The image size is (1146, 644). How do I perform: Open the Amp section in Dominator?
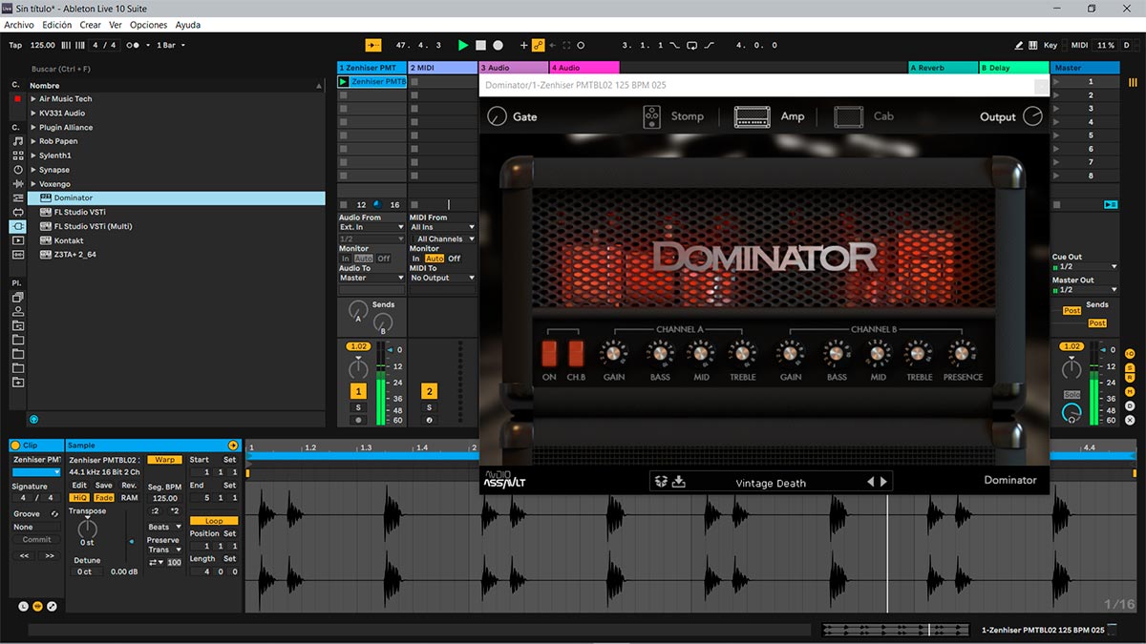point(769,116)
